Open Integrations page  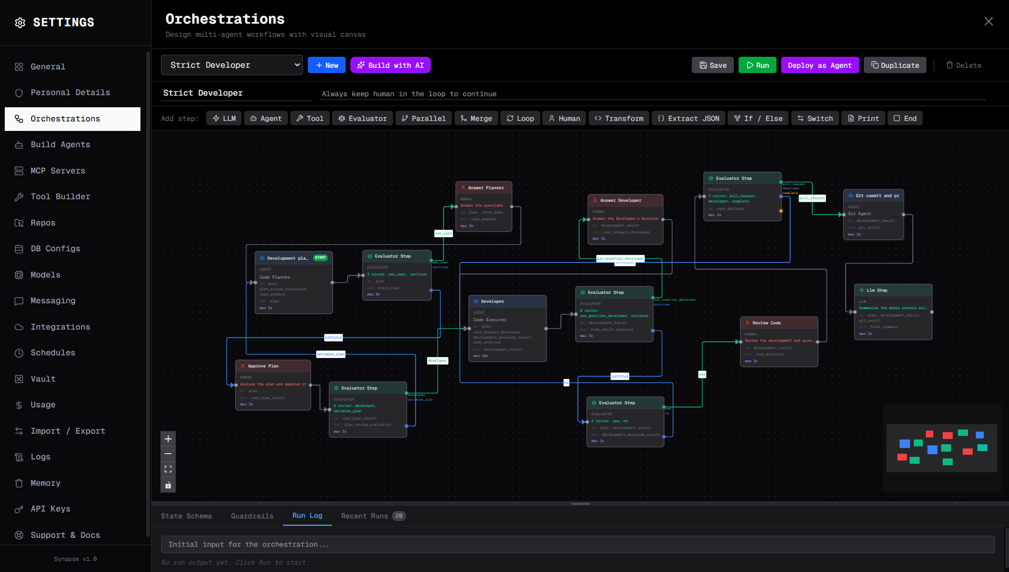pos(73,327)
